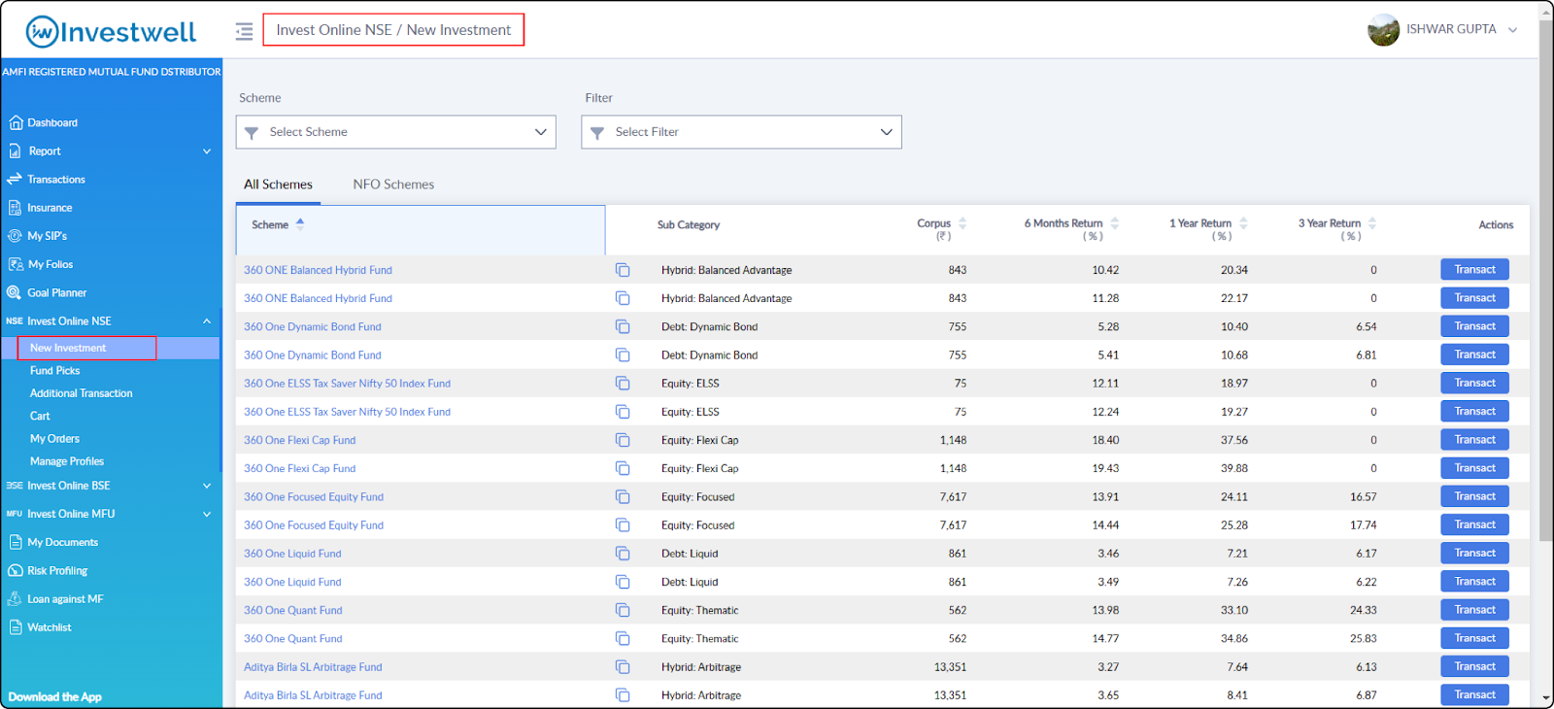1554x709 pixels.
Task: Click copy icon in Debt: Dynamic Bond 5.28 row
Action: [x=623, y=326]
